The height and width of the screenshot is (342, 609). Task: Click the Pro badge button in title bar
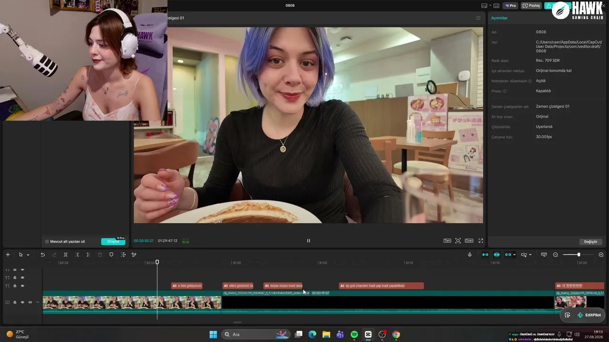(511, 6)
